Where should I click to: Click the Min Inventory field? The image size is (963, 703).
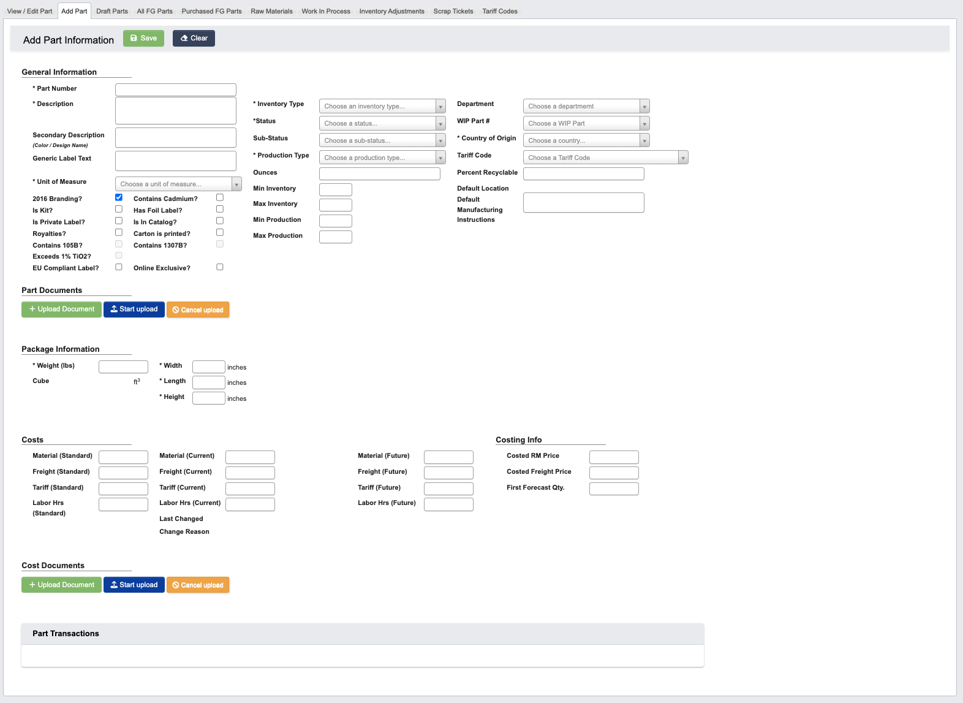pos(336,189)
